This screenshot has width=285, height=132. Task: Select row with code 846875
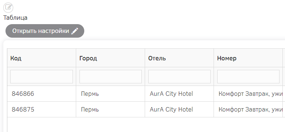point(23,110)
